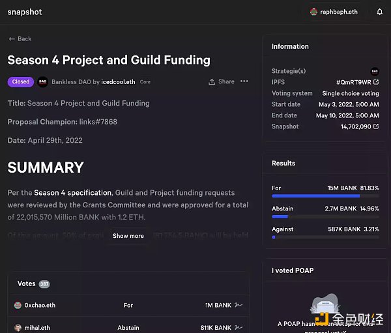The height and width of the screenshot is (333, 391).
Task: Open the Snapshot block 14,702,090 link icon
Action: pyautogui.click(x=376, y=126)
